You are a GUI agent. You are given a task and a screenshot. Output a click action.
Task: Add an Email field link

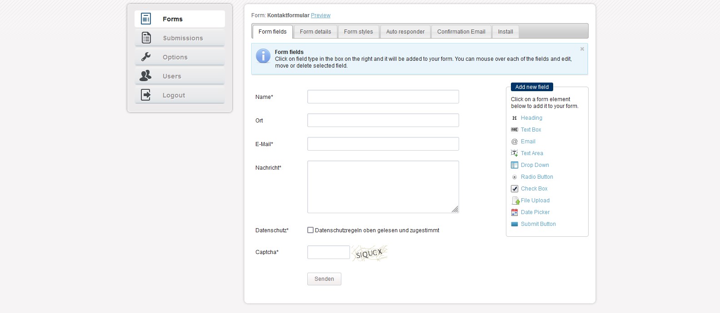(528, 142)
